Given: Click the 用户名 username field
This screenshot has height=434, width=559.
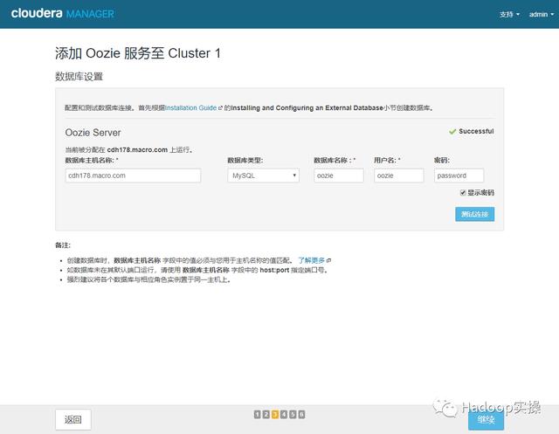Looking at the screenshot, I should (399, 176).
